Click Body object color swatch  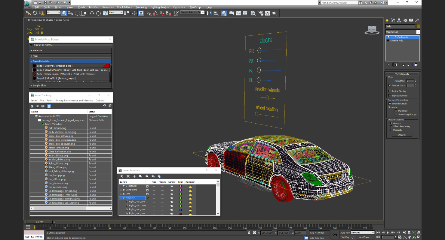[418, 26]
